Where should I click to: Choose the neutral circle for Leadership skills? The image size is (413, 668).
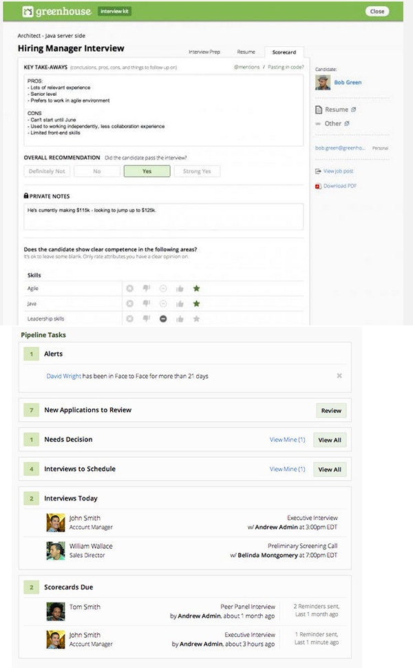(163, 318)
